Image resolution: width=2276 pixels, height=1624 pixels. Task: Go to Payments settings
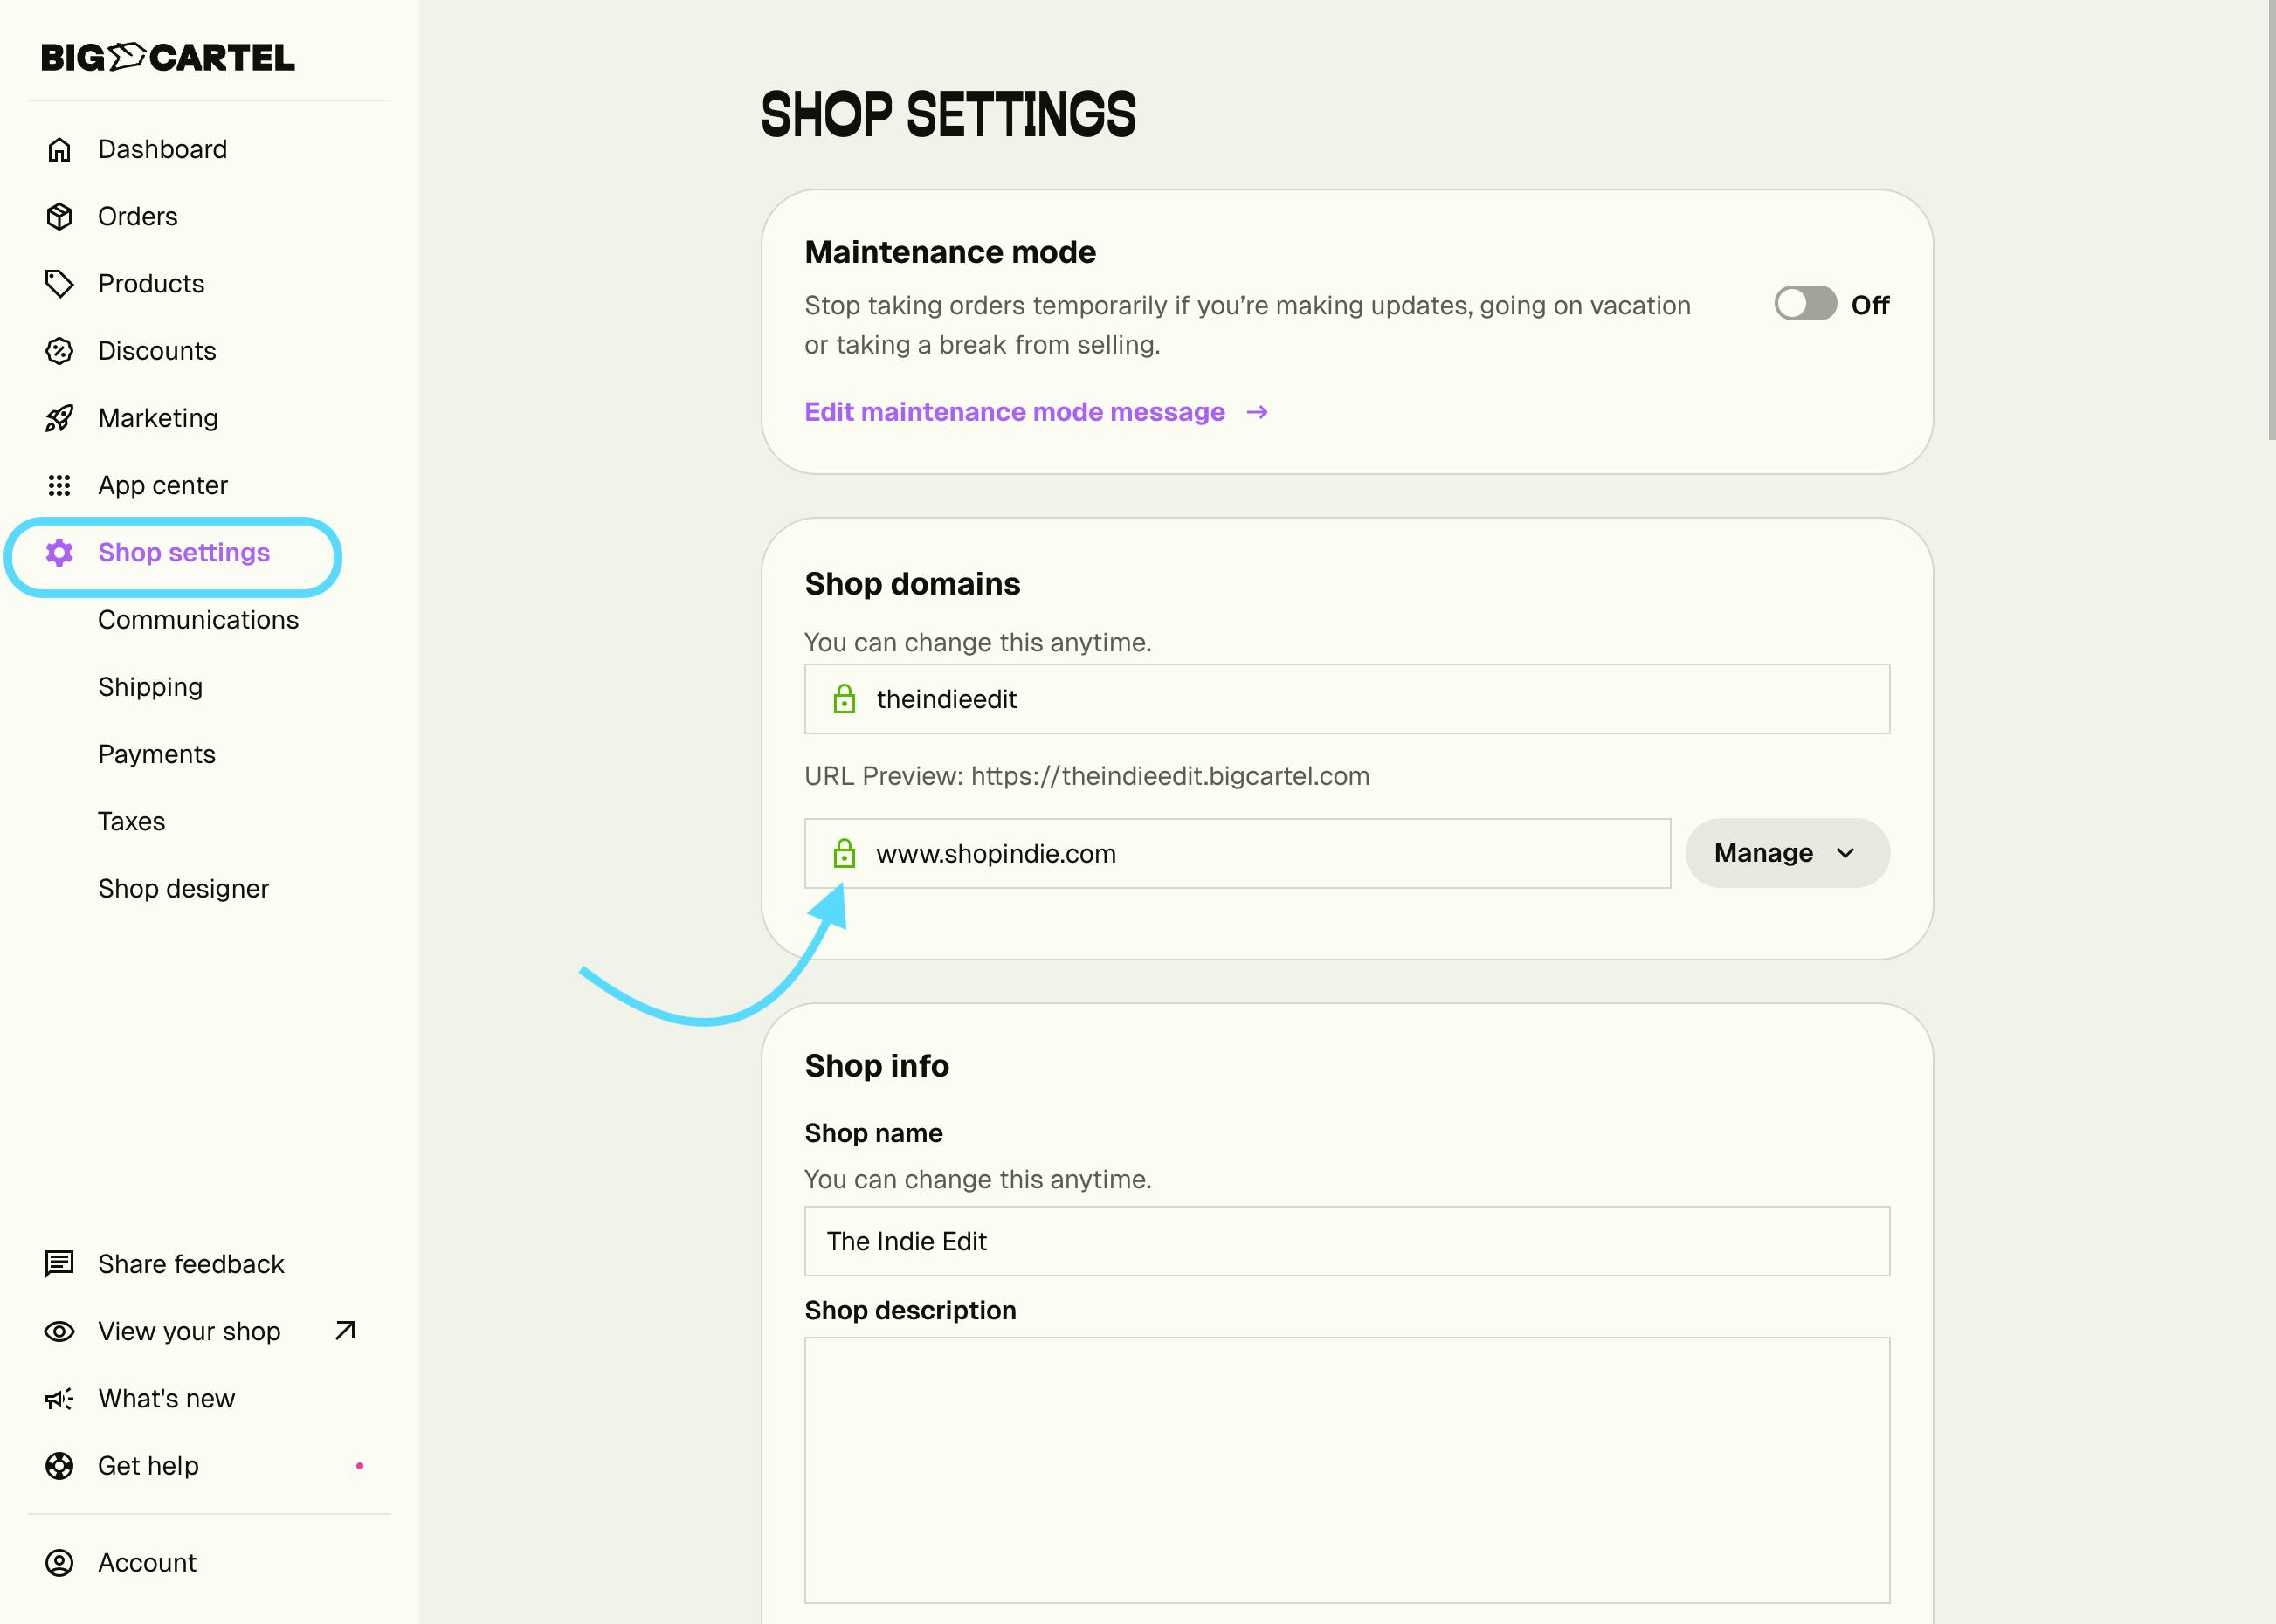pyautogui.click(x=157, y=754)
